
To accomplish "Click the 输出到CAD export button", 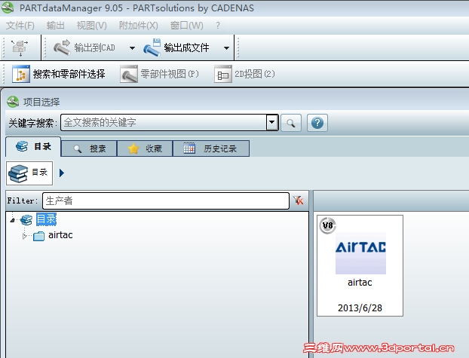I will tap(84, 47).
